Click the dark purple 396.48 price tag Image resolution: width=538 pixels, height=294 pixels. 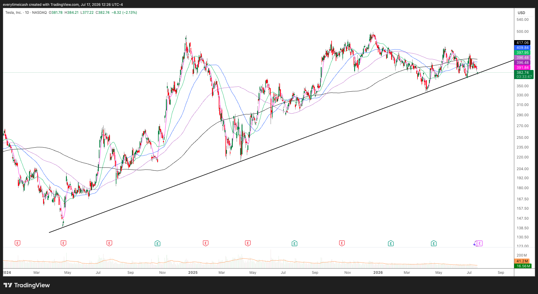[x=522, y=63]
